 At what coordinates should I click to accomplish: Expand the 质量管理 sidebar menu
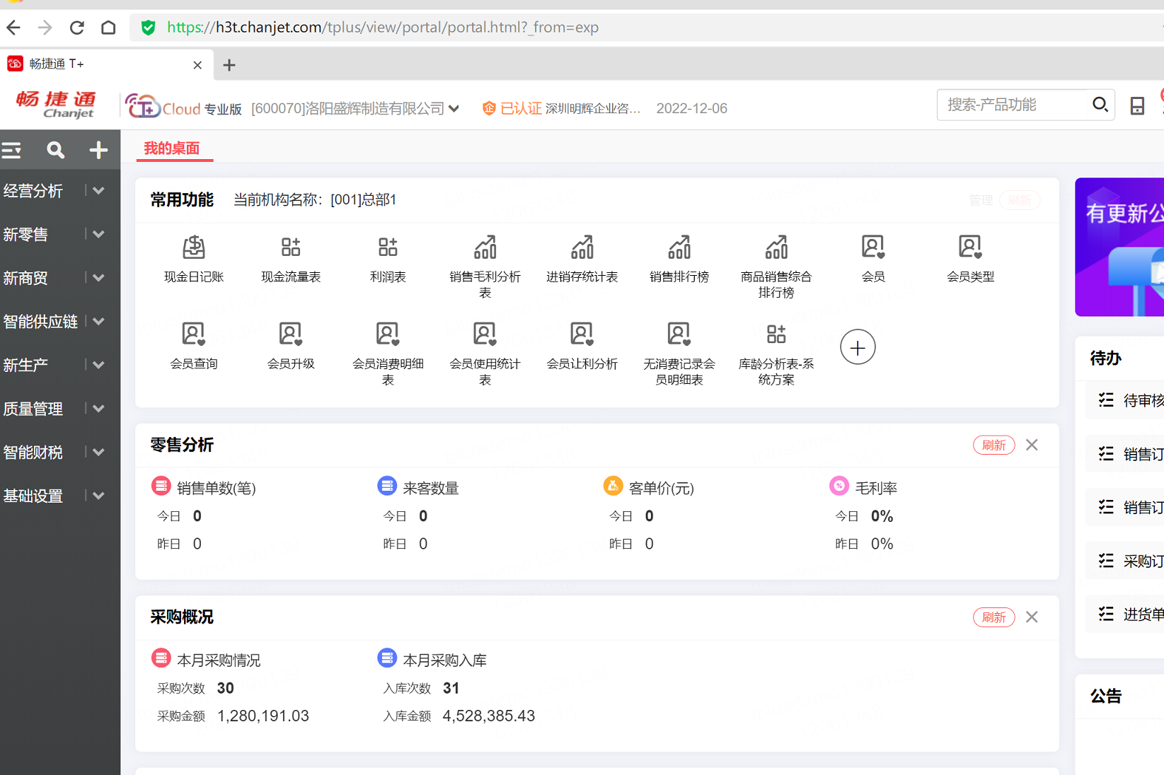point(99,409)
